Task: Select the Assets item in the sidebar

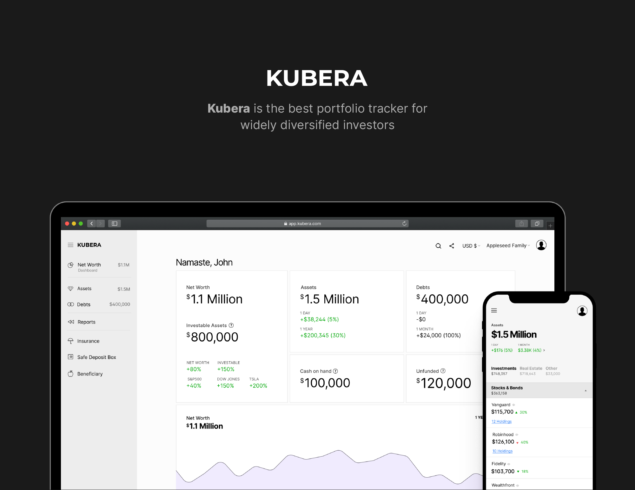Action: coord(84,288)
